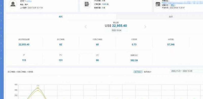Click the 总订单数 value 82
The width and height of the screenshot is (203, 99).
61,45
